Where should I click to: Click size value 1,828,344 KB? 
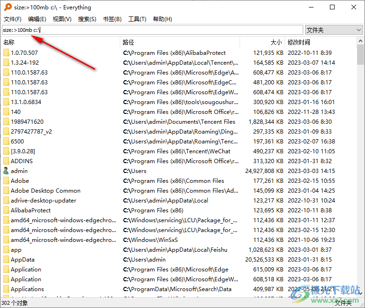(266, 122)
